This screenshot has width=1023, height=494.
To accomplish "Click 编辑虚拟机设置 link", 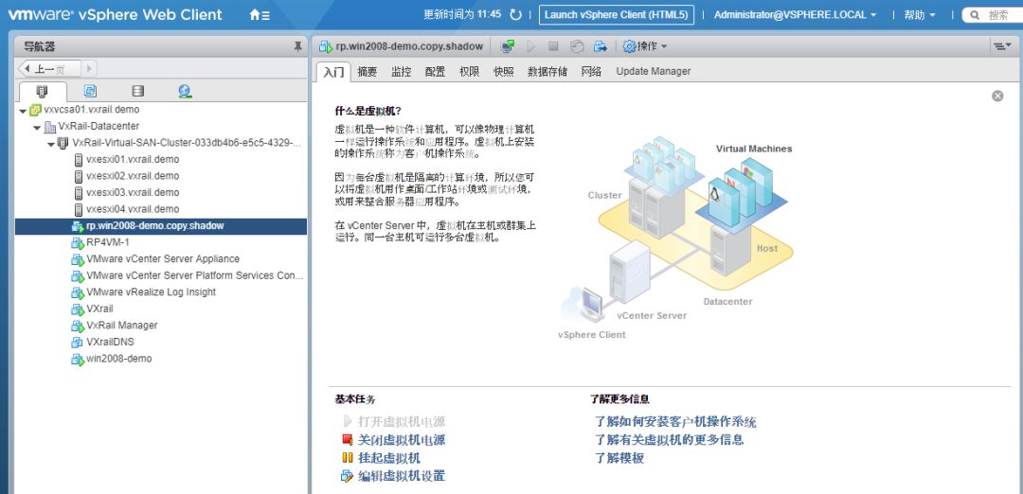I will click(x=402, y=476).
